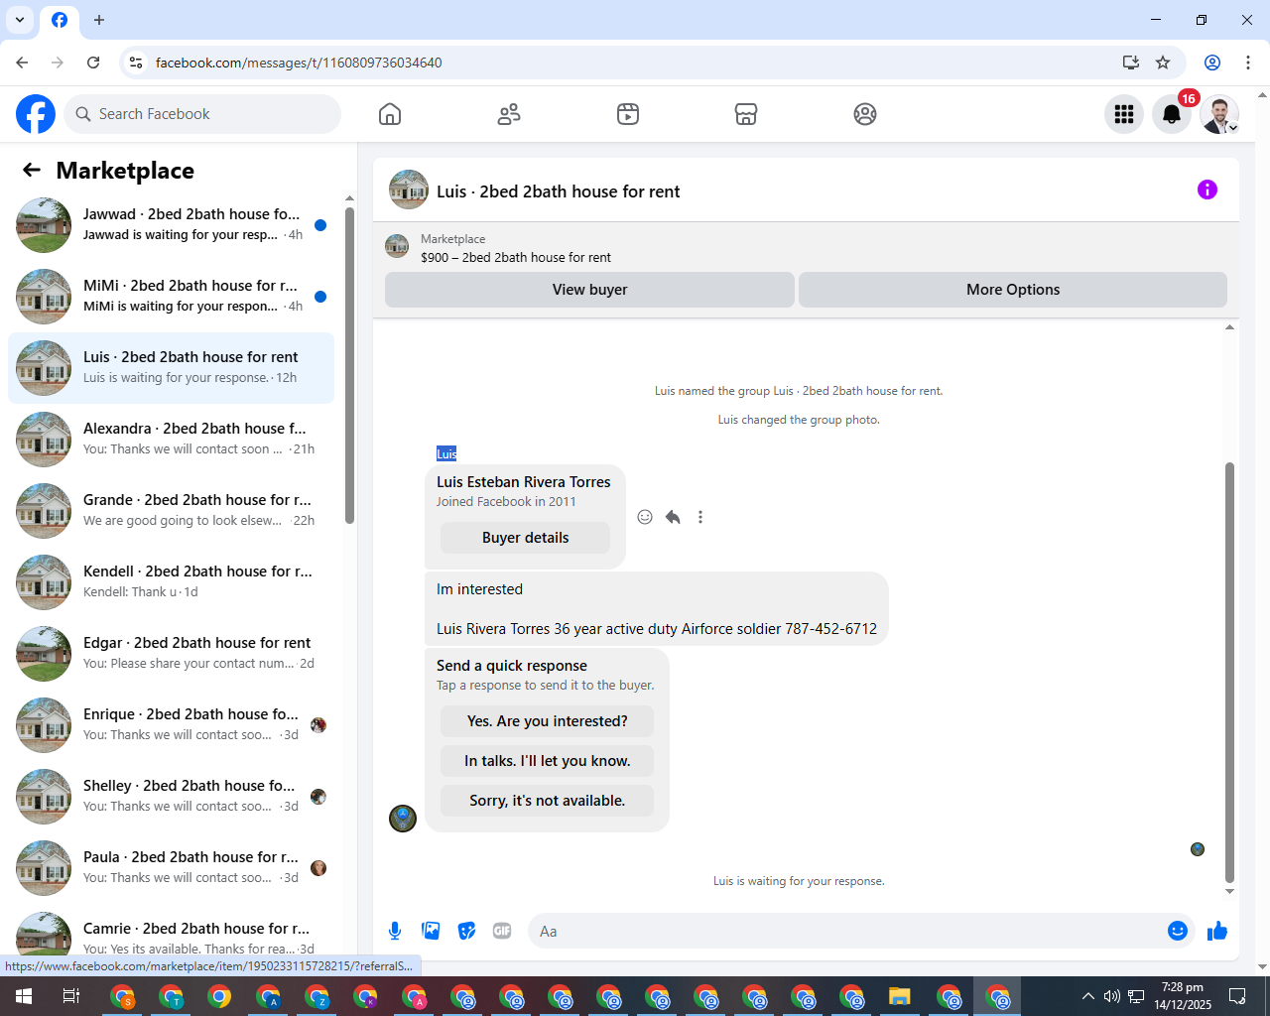Image resolution: width=1270 pixels, height=1016 pixels.
Task: Open Task View on taskbar
Action: (71, 996)
